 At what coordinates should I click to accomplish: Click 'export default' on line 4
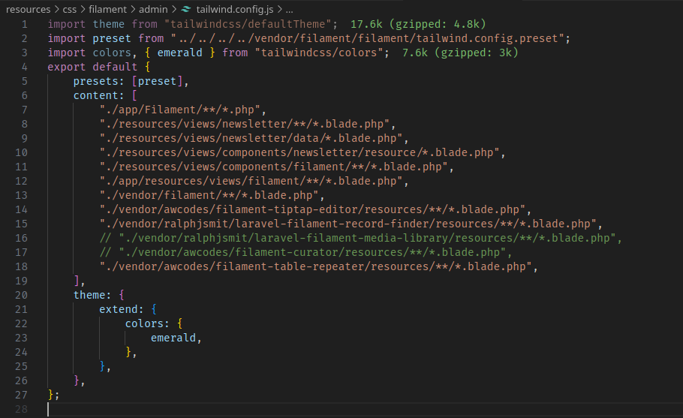pos(92,67)
